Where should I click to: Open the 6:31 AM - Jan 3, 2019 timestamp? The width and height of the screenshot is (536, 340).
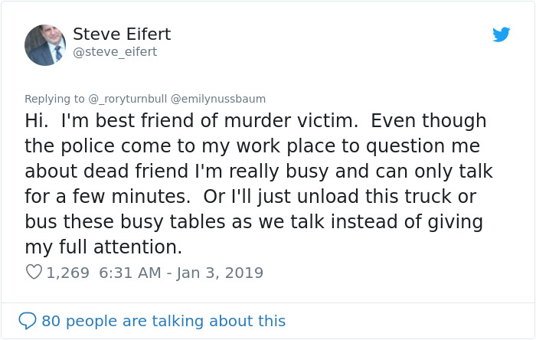click(x=181, y=272)
